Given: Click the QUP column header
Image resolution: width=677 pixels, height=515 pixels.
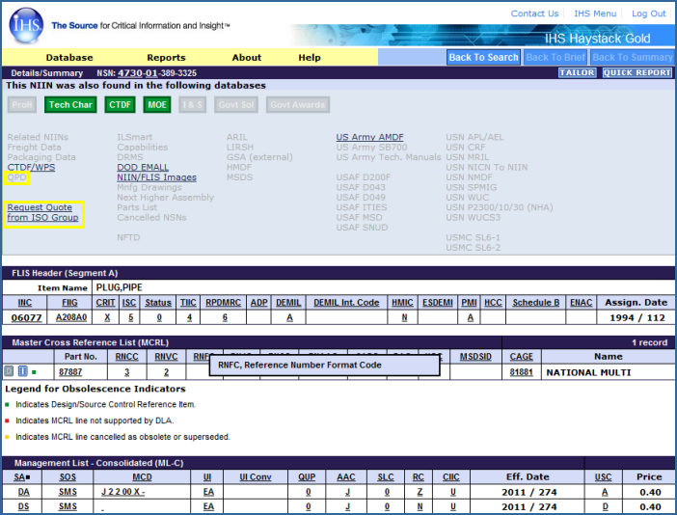Looking at the screenshot, I should 307,477.
